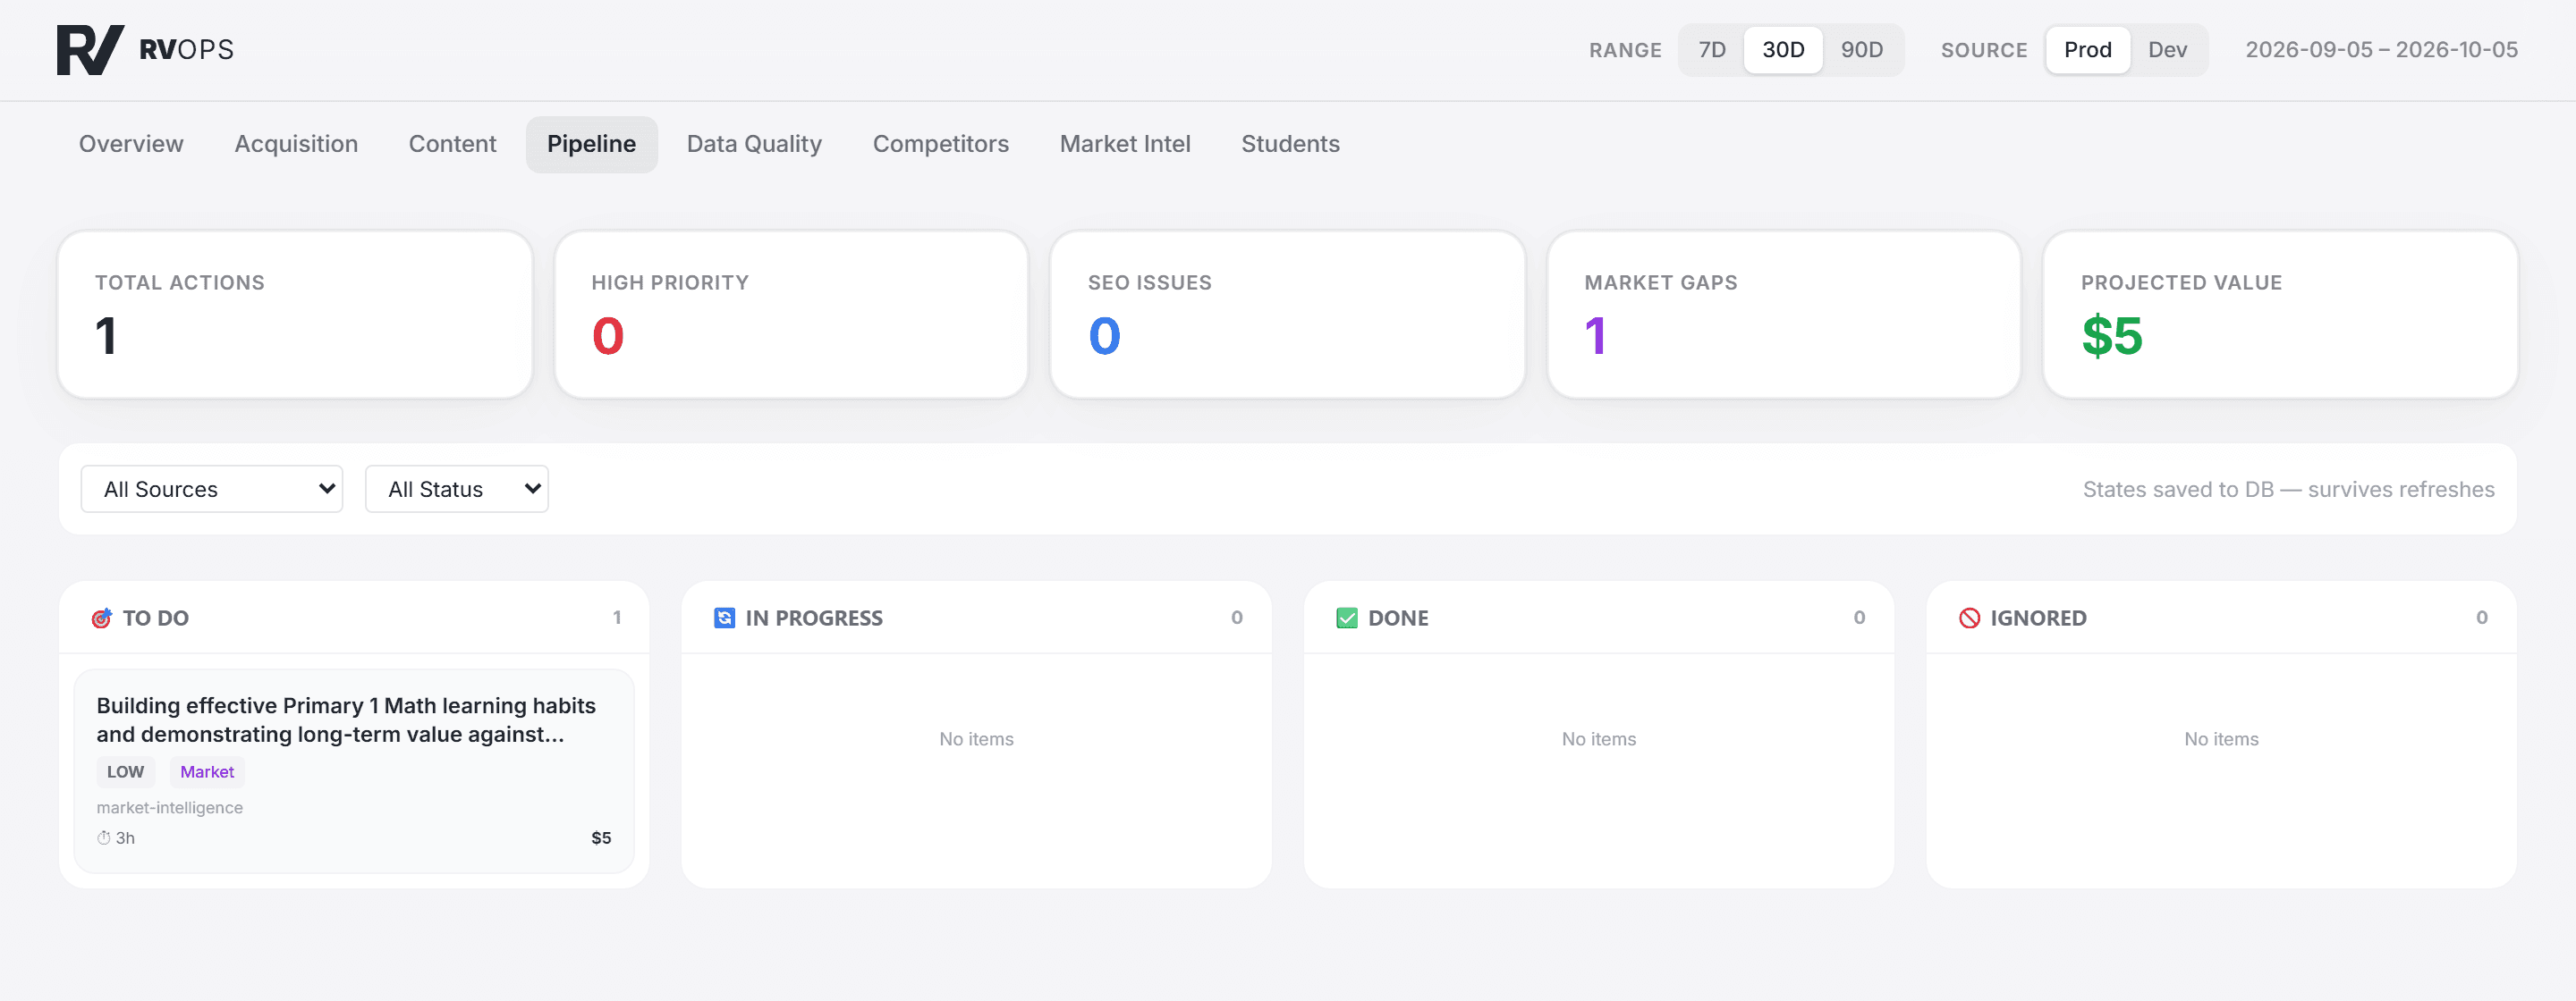Set range to 30D
This screenshot has width=2576, height=1001.
[x=1783, y=50]
